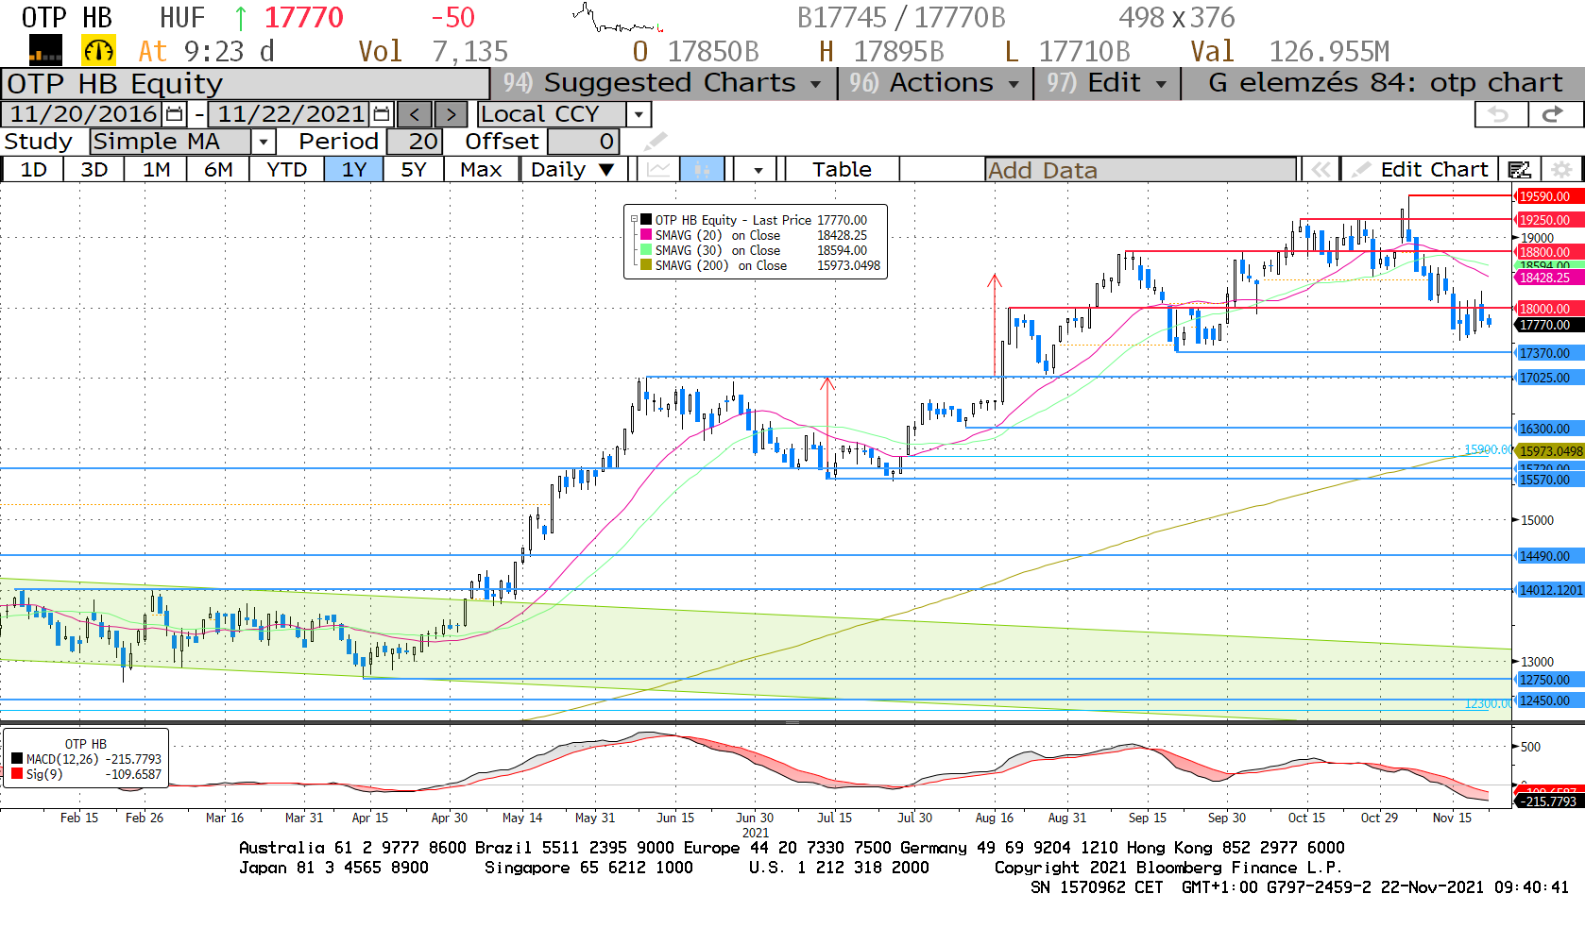Select the Max range tab
The width and height of the screenshot is (1585, 928).
[x=481, y=170]
